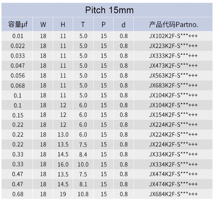The width and height of the screenshot is (214, 200).
Task: Select part number JX683K2F-S***+++
Action: [x=173, y=86]
